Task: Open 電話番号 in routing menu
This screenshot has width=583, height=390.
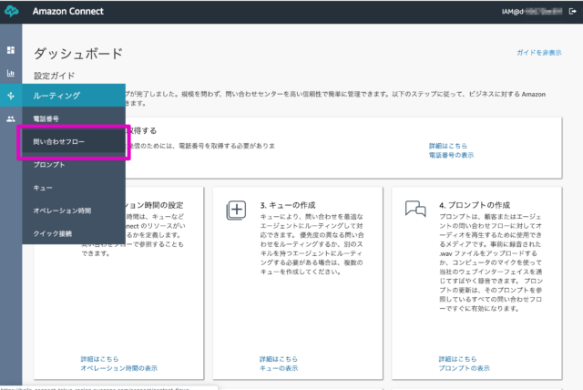Action: (x=74, y=118)
